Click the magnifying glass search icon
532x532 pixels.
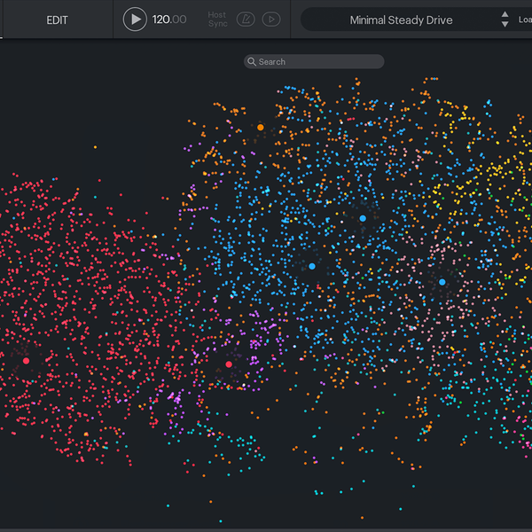click(x=252, y=62)
